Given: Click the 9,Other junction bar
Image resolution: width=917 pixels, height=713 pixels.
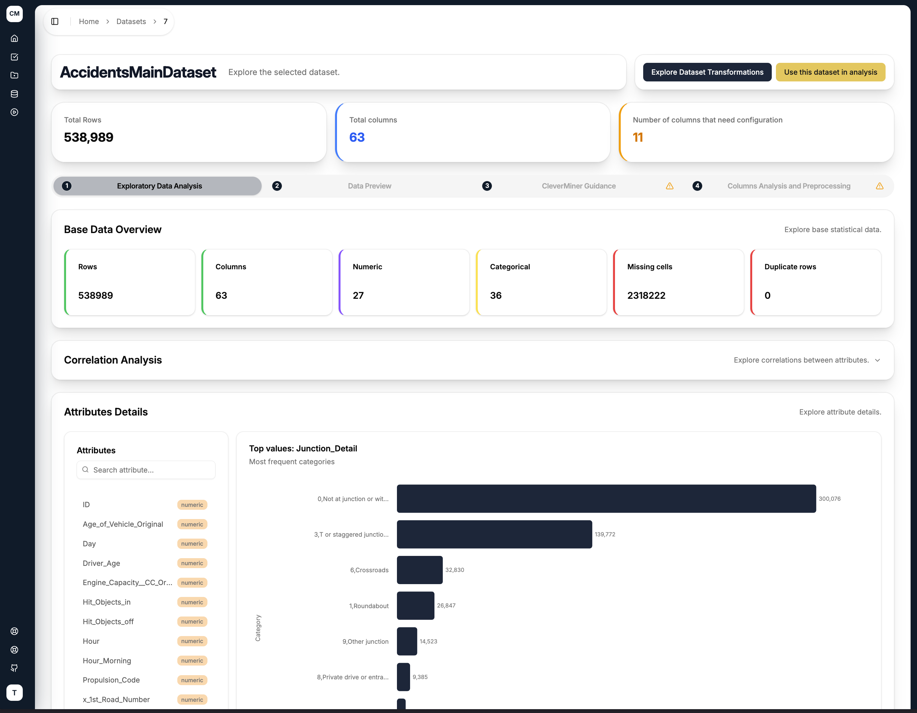Looking at the screenshot, I should coord(407,642).
